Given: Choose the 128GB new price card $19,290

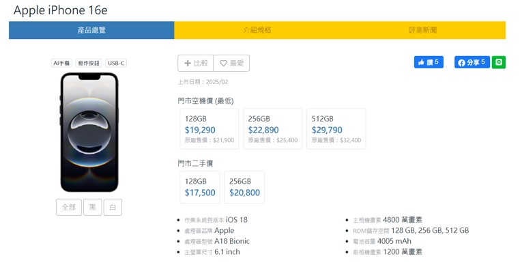Looking at the screenshot, I should point(209,129).
